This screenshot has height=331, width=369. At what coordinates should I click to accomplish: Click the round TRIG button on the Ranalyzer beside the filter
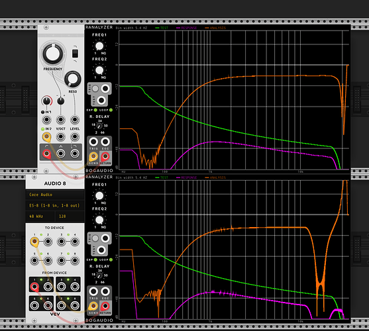point(95,89)
